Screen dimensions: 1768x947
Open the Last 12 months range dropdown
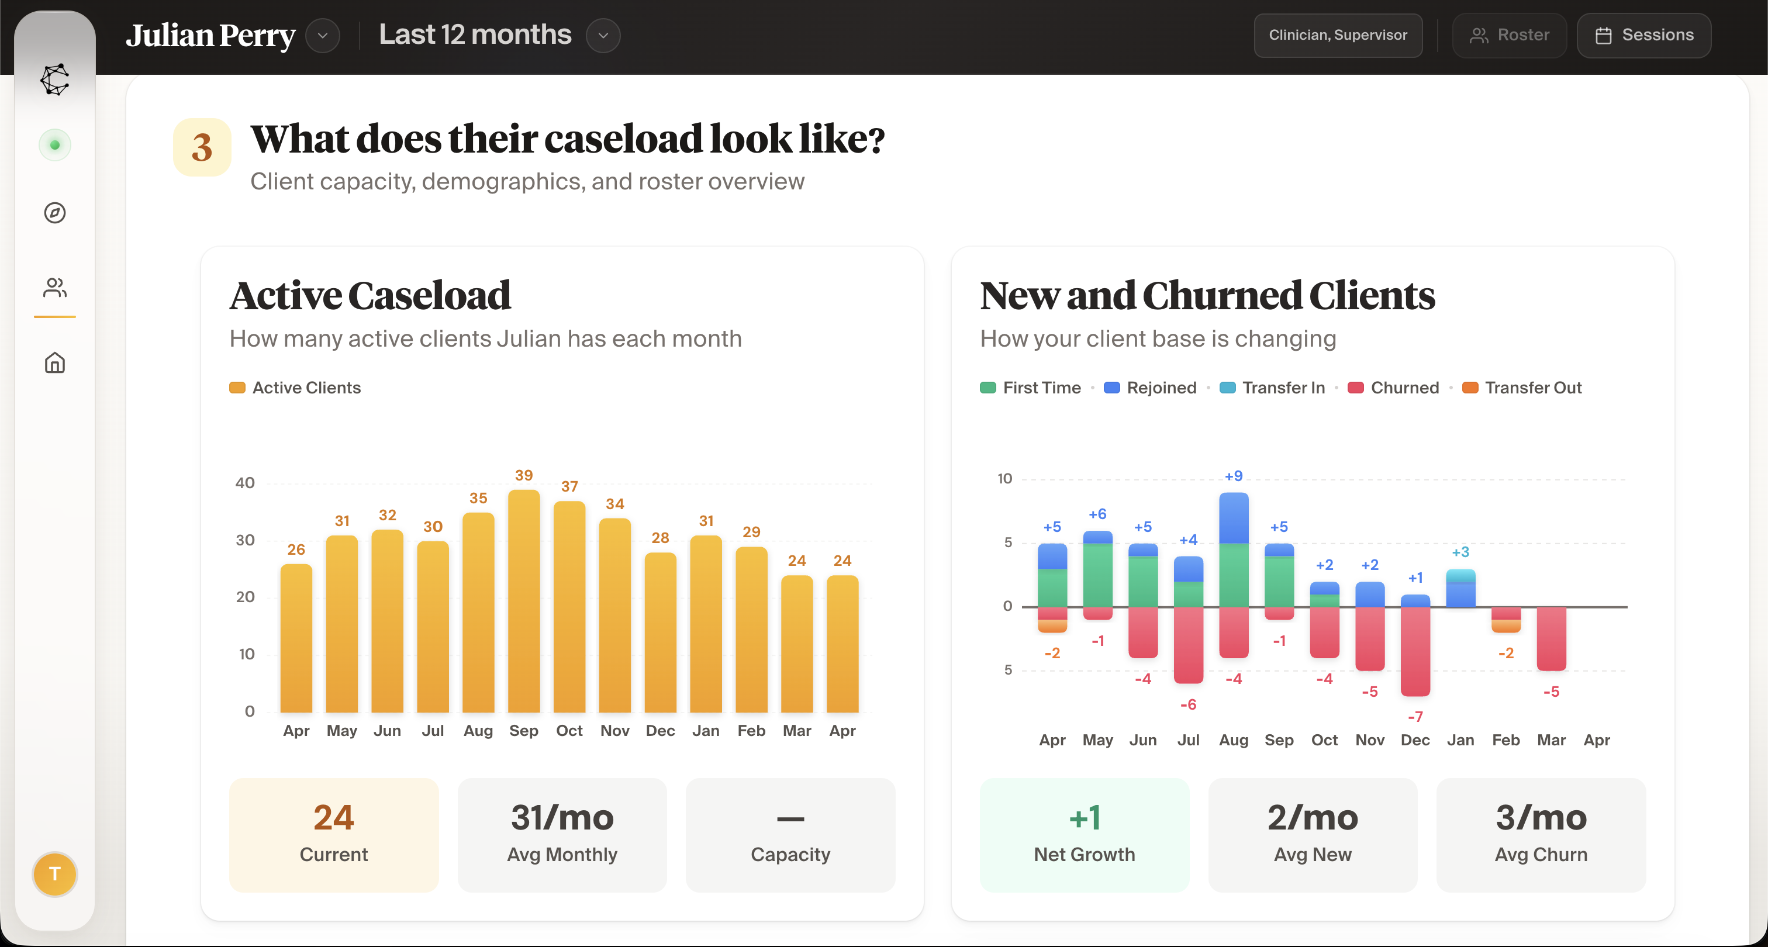pyautogui.click(x=603, y=36)
